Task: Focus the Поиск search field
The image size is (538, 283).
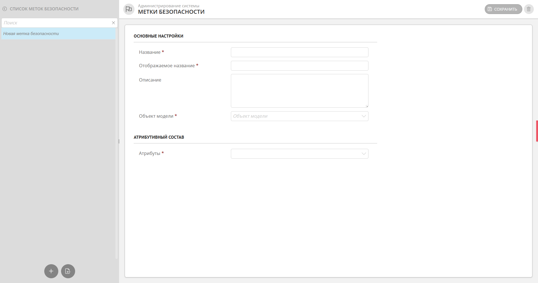Action: click(56, 23)
